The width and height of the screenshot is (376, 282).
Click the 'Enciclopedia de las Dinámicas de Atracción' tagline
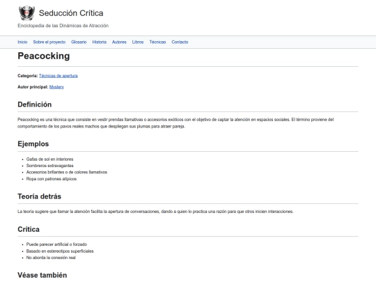(x=63, y=26)
